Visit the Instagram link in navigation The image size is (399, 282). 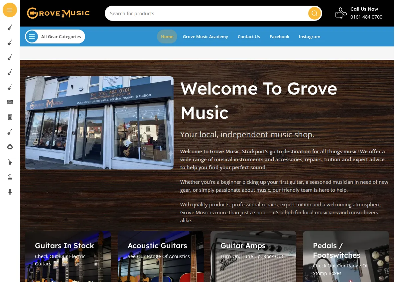[x=310, y=36]
